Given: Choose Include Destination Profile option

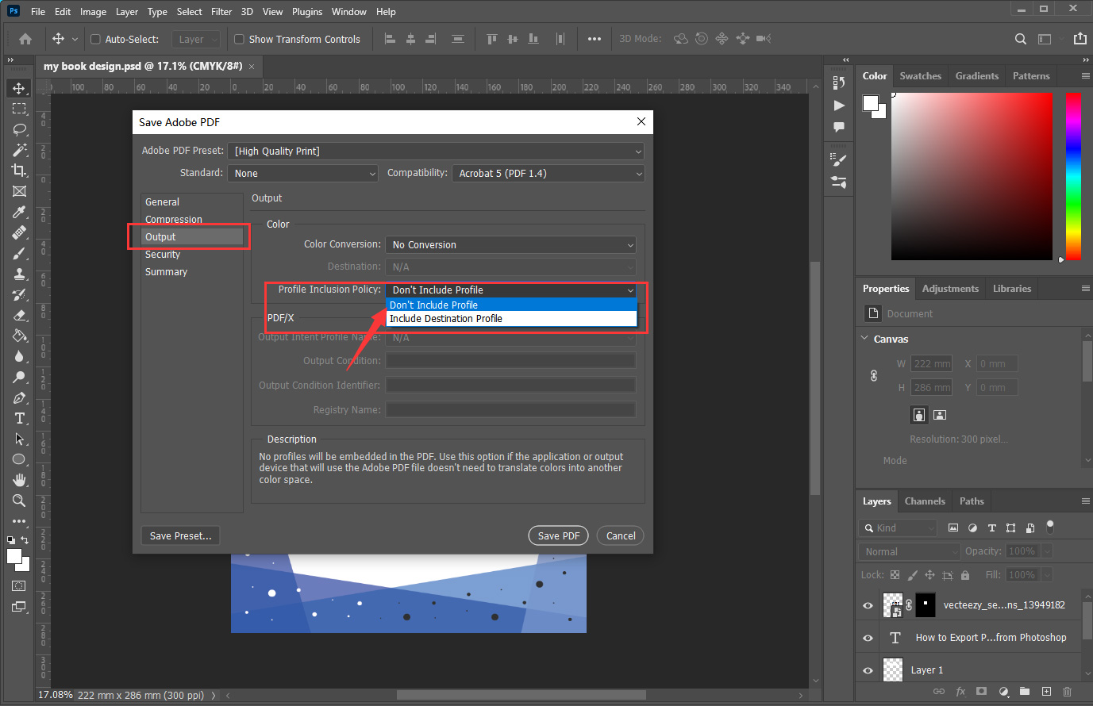Looking at the screenshot, I should pos(511,319).
